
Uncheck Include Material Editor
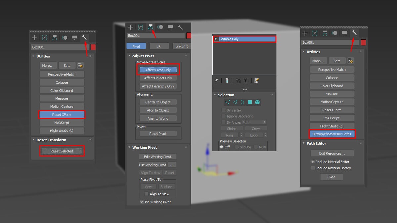313,162
